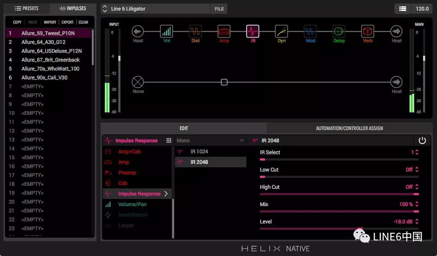
Task: Select the input Host block icon
Action: (x=138, y=32)
